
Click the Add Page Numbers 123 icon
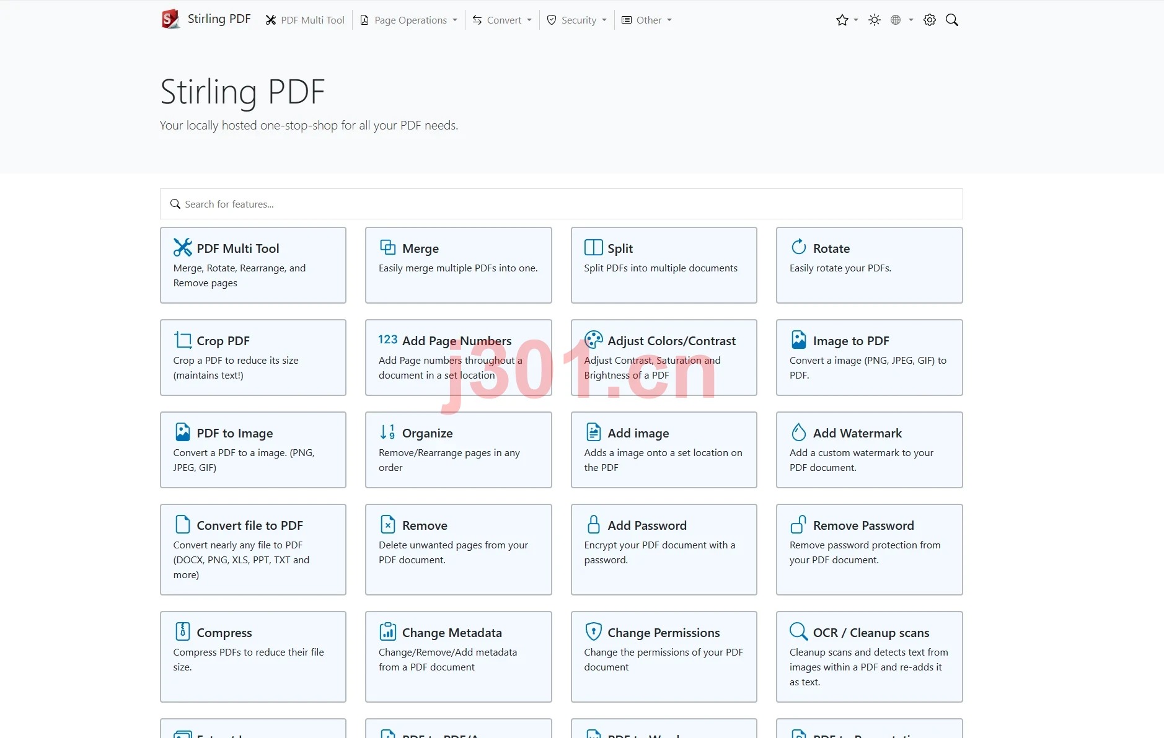(x=388, y=340)
